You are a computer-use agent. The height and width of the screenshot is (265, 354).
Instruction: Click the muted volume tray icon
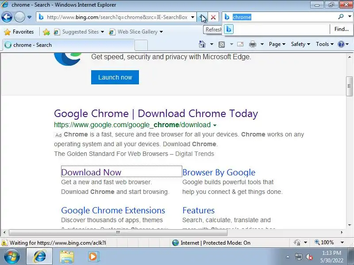[309, 257]
